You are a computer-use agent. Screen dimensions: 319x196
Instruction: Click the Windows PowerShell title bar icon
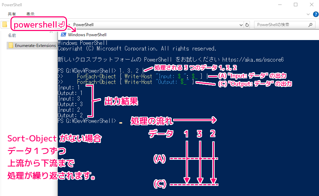pos(64,34)
